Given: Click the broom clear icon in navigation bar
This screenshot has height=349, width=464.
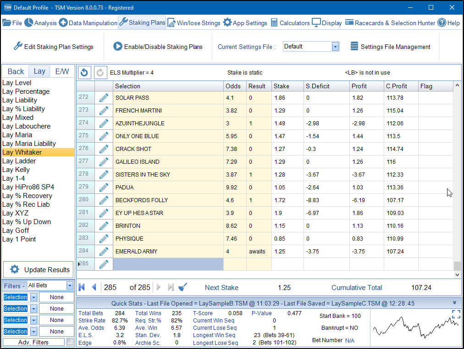Looking at the screenshot, I should pyautogui.click(x=183, y=287).
